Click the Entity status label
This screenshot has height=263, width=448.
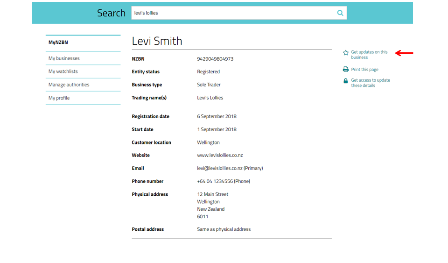pyautogui.click(x=146, y=72)
